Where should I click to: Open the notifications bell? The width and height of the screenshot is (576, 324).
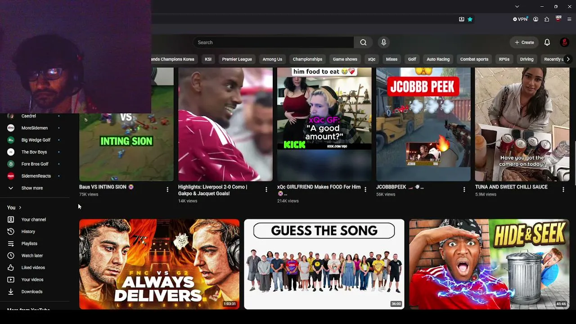[547, 42]
